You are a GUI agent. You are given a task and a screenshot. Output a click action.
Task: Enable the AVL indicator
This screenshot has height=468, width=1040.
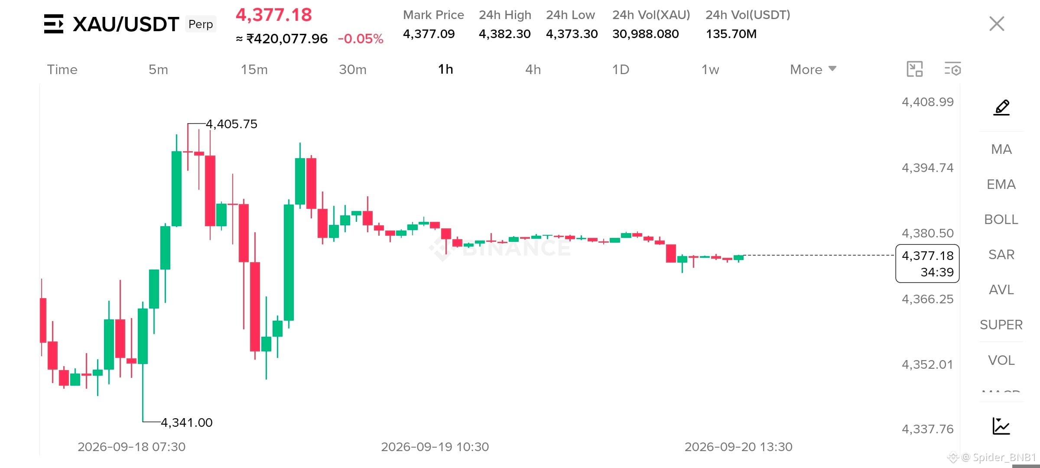click(1001, 290)
